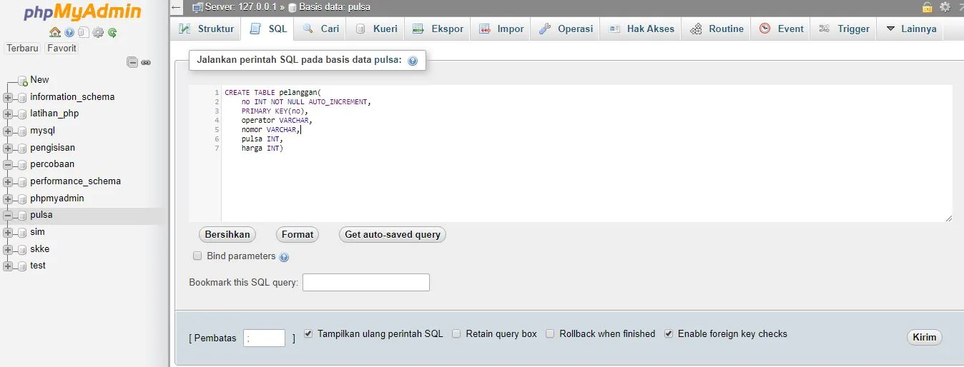Collapse the pulsa database node
The image size is (964, 367).
(x=8, y=216)
